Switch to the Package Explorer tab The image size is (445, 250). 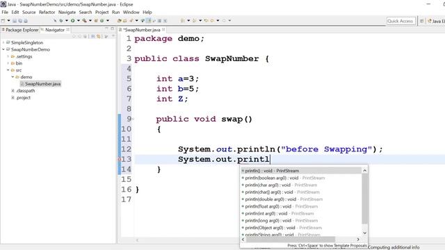click(20, 30)
